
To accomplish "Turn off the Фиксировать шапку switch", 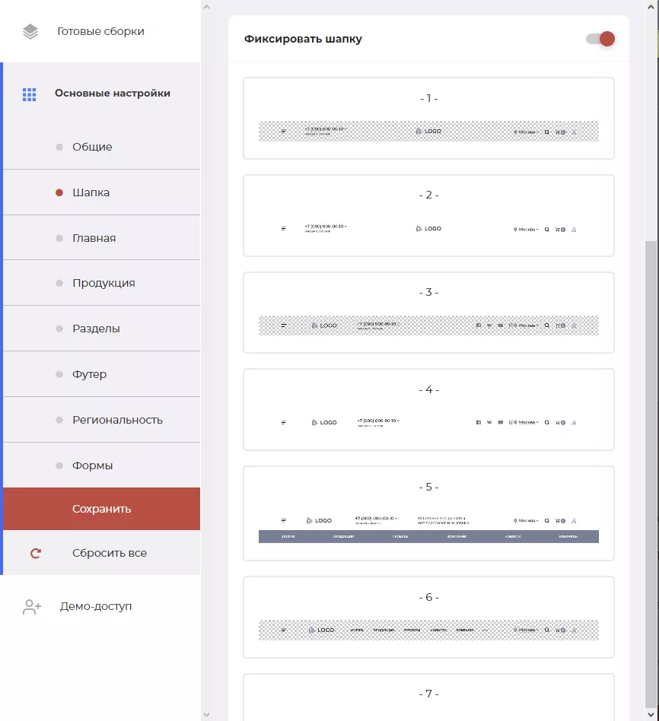I will pos(600,39).
